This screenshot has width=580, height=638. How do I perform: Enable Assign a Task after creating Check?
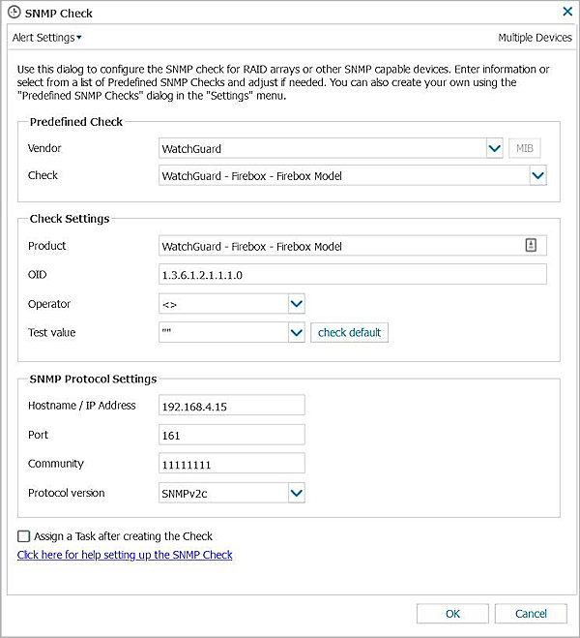23,535
